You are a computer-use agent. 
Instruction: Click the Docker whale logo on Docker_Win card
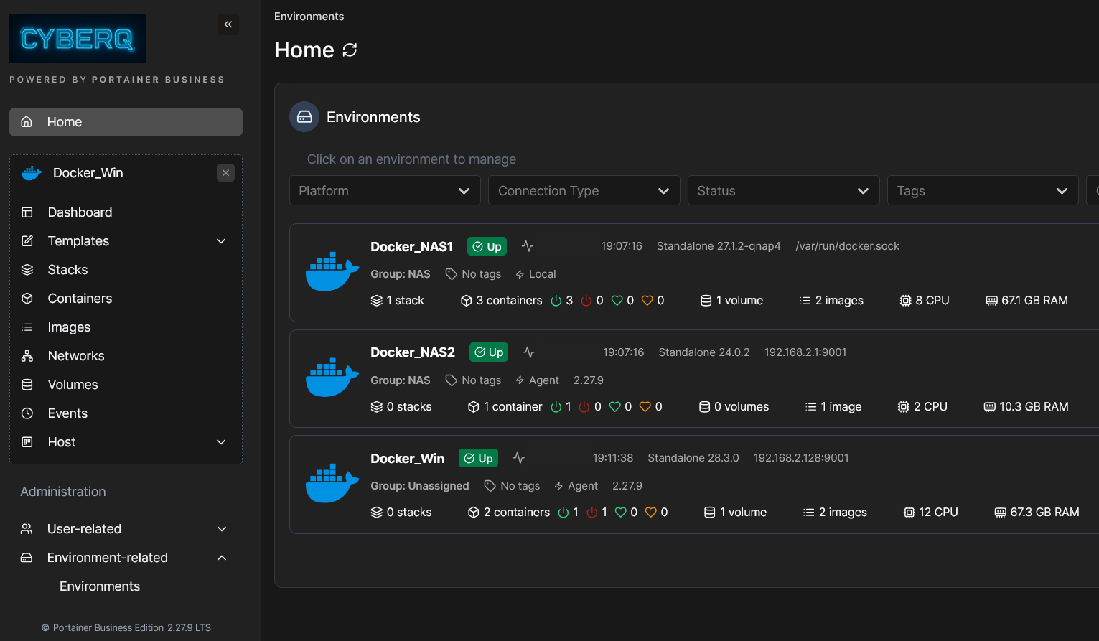tap(332, 482)
